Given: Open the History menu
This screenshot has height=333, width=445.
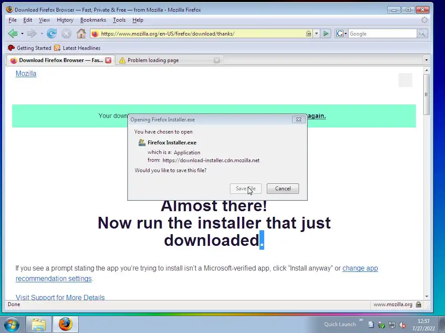Looking at the screenshot, I should click(x=65, y=20).
